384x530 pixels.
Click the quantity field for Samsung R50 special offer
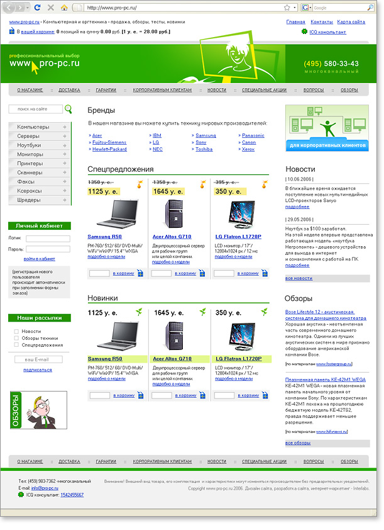coord(99,273)
